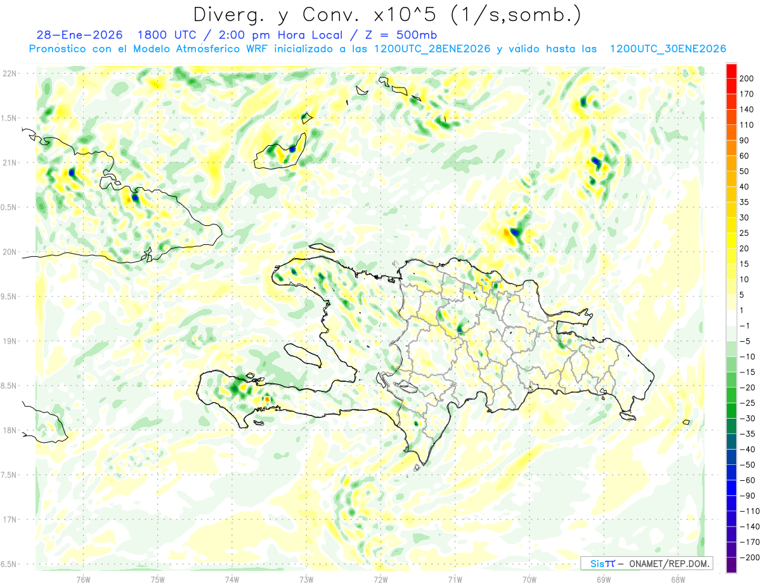Click the positive '200' color bar value
The image size is (761, 588).
[x=747, y=78]
